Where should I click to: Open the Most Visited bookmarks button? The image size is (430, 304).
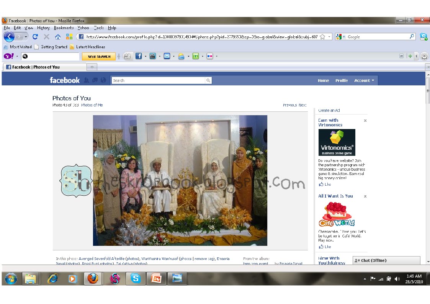[x=18, y=47]
